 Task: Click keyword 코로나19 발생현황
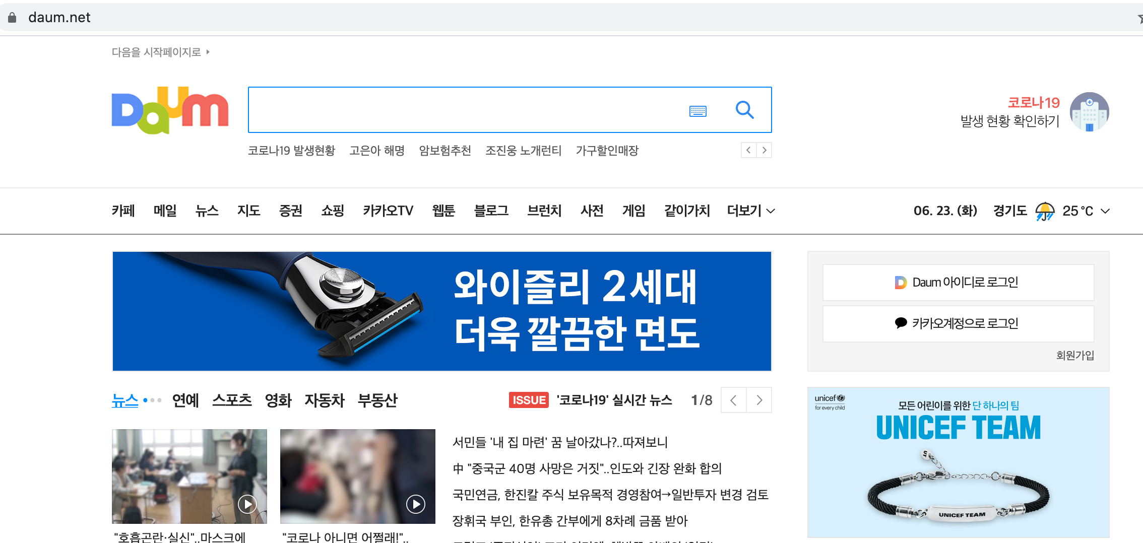pos(291,151)
